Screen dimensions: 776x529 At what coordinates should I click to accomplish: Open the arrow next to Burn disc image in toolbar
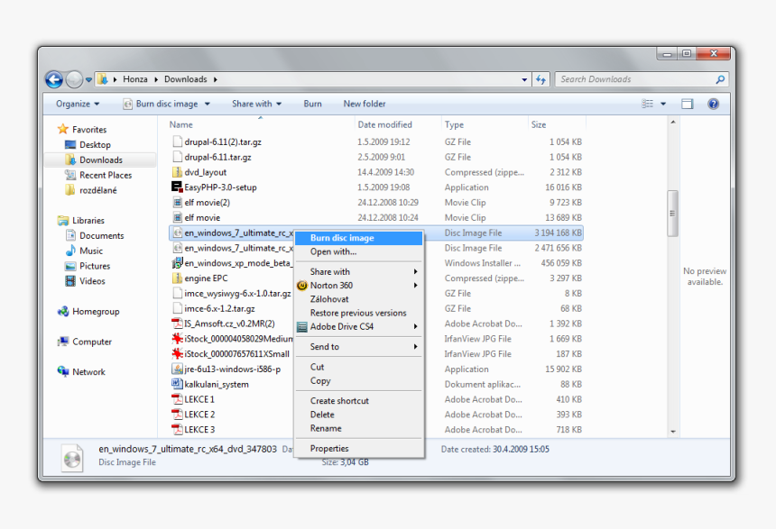point(208,104)
